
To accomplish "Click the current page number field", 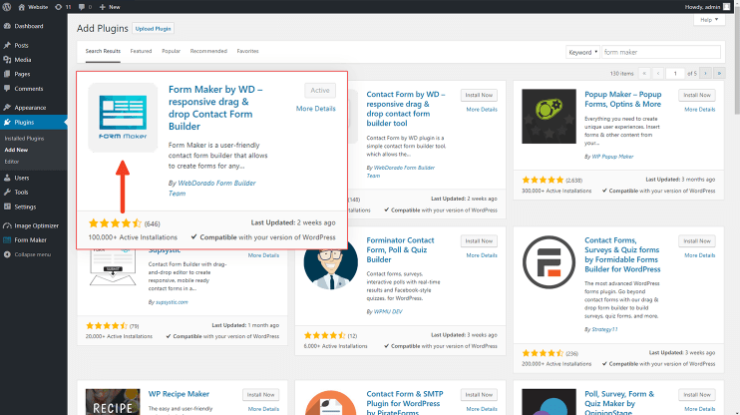I will 675,73.
